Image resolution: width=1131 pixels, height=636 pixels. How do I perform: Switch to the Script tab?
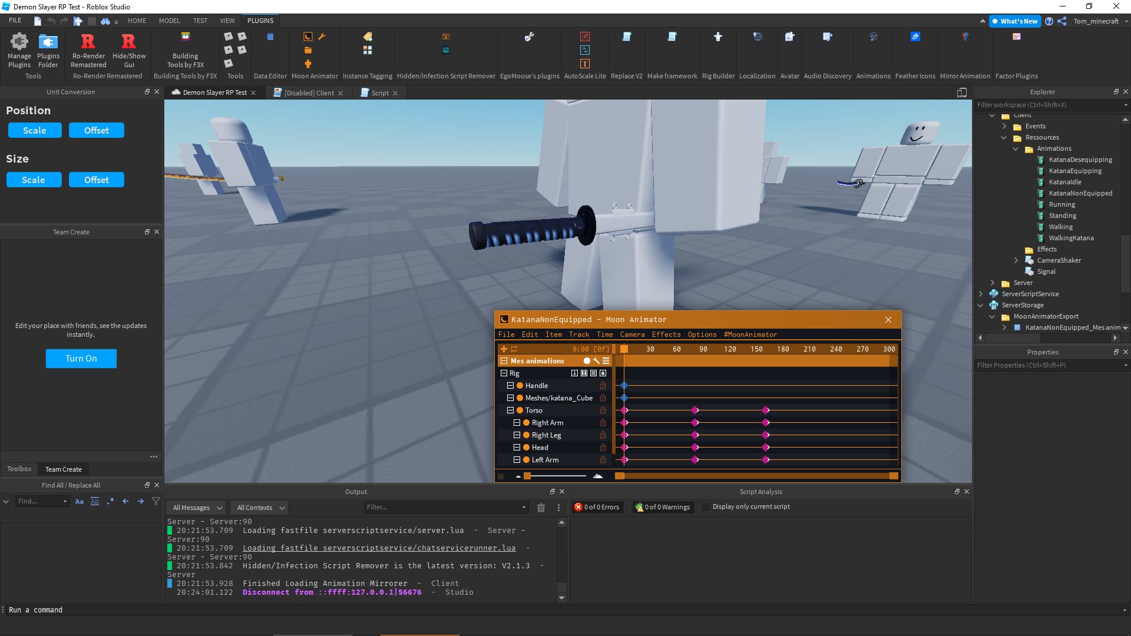click(x=379, y=92)
